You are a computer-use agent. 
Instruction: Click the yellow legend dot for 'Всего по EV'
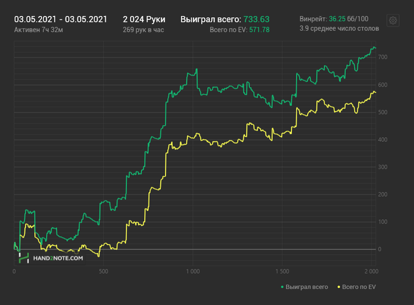[x=339, y=287]
